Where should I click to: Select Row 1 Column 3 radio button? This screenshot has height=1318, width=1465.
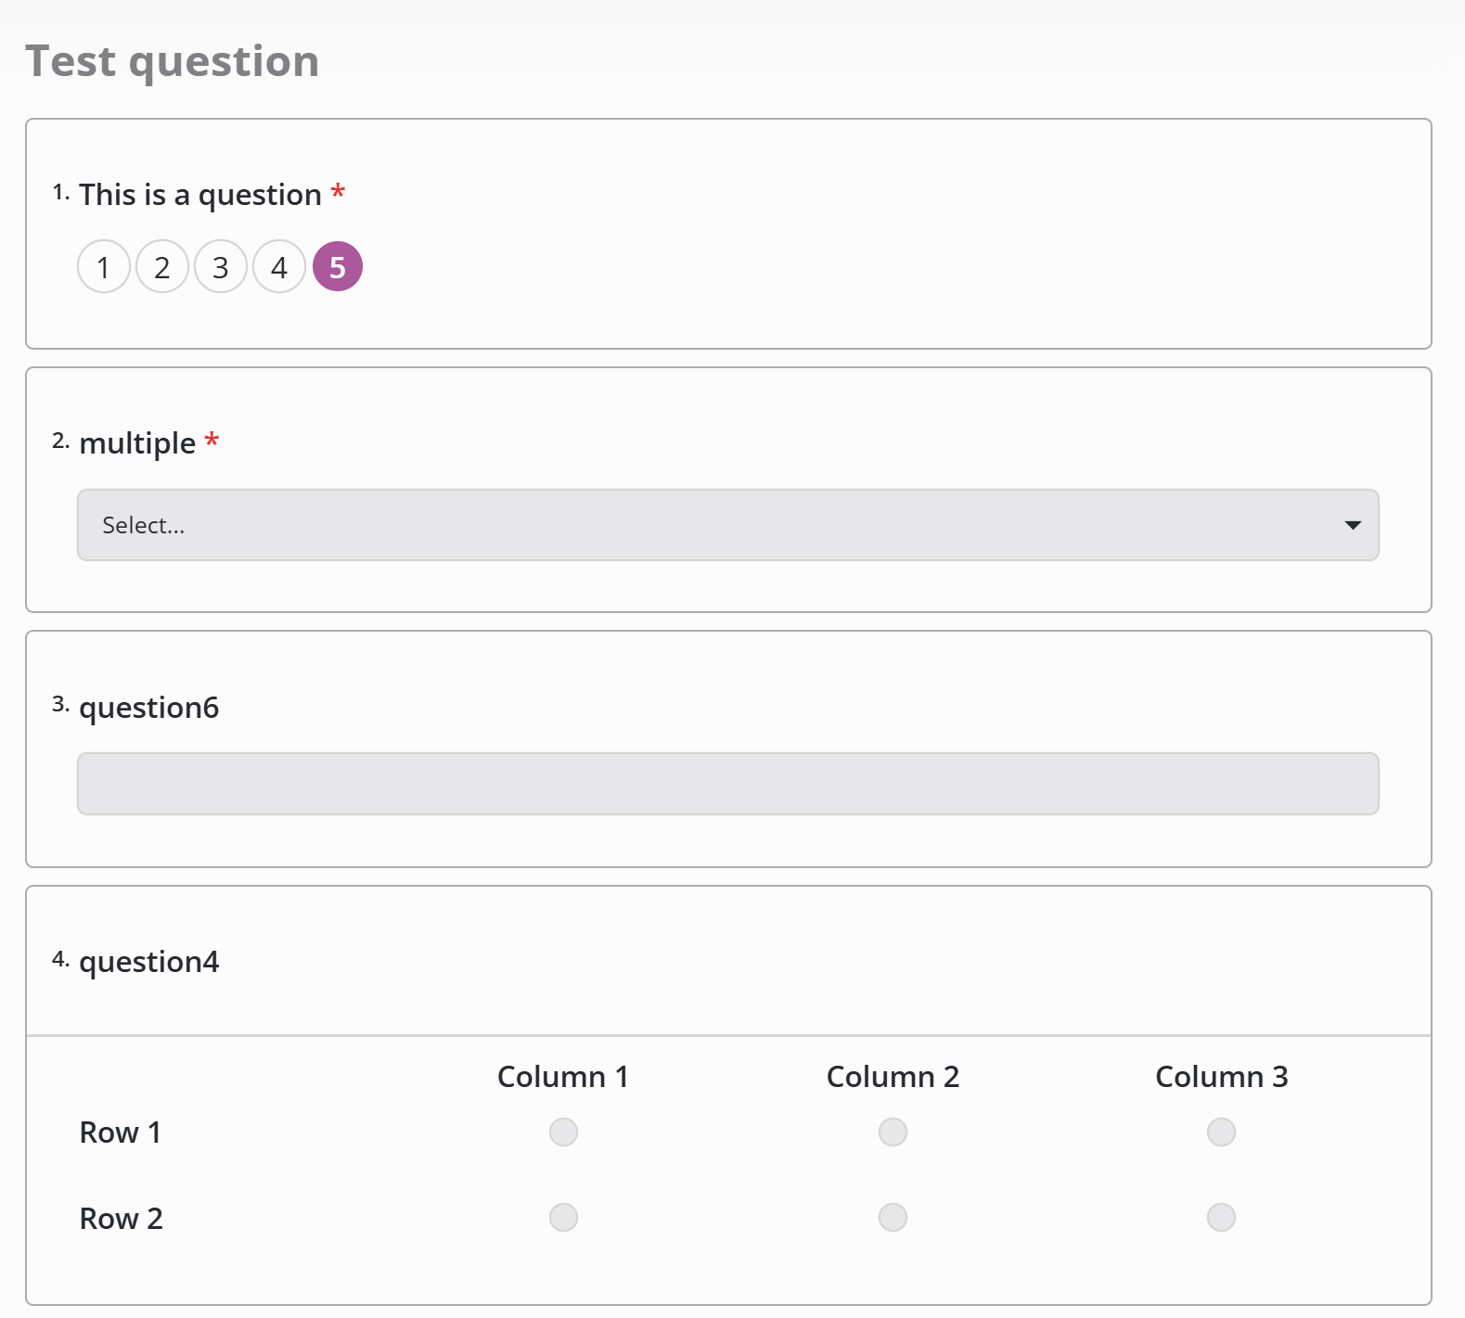pos(1221,1132)
